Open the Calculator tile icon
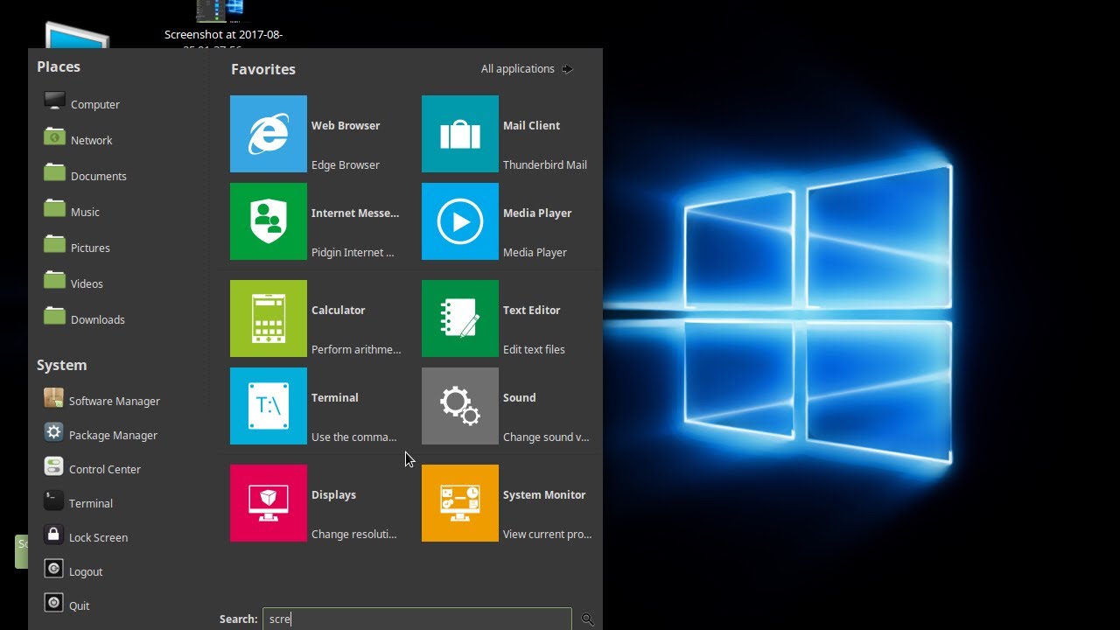1120x630 pixels. pos(269,318)
